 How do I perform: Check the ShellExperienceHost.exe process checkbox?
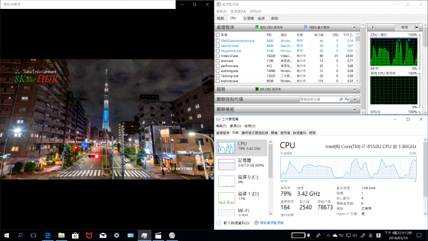tap(218, 40)
